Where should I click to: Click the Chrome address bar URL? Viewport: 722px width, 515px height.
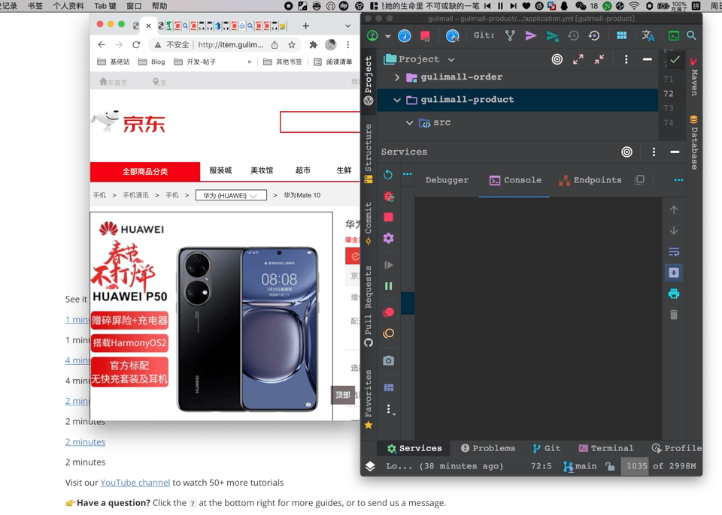click(230, 44)
